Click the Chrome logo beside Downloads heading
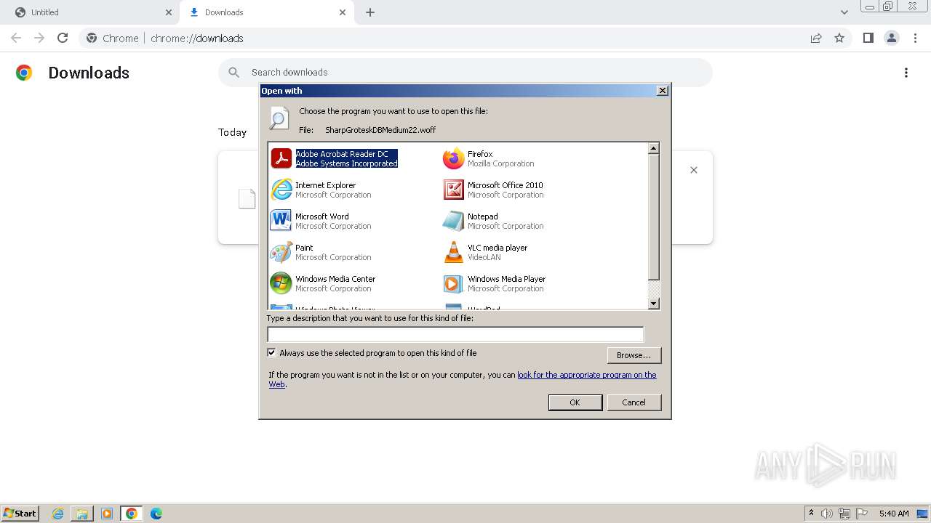 pos(24,73)
